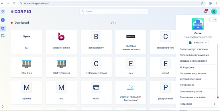Click the Поиск search field

[x=114, y=11]
